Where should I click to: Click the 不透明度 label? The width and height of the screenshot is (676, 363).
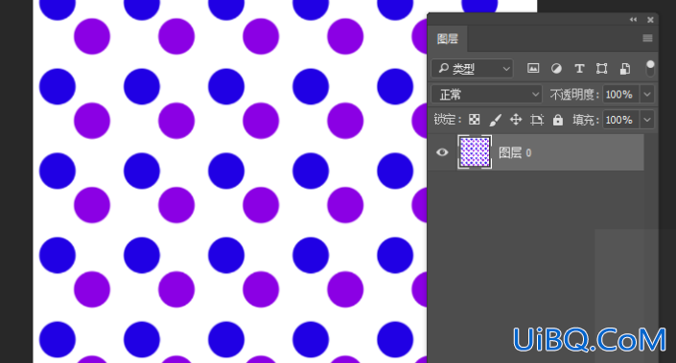point(574,94)
